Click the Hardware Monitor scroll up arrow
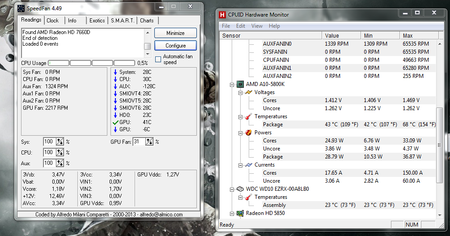 (440, 44)
